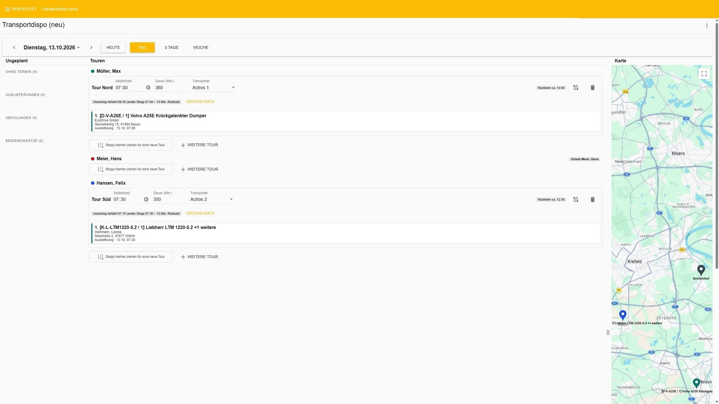The image size is (719, 404).
Task: Click the ABHOLUNGEN (0) section label
Action: point(21,118)
